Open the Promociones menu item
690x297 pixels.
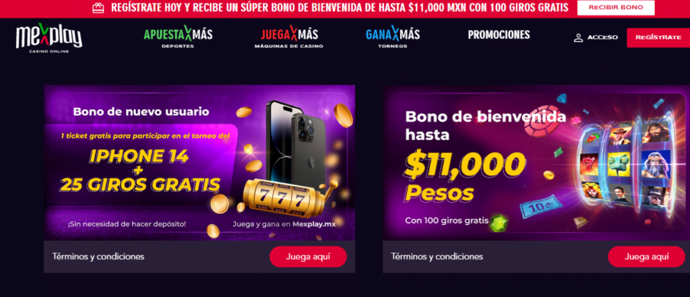point(499,35)
